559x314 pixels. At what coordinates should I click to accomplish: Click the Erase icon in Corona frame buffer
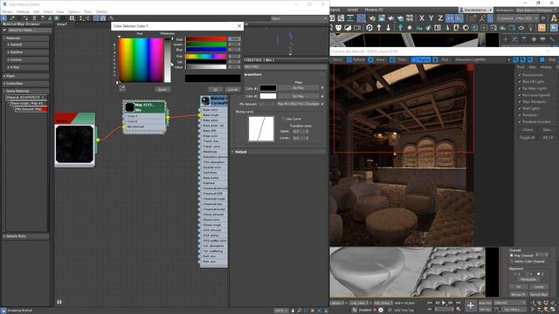point(370,60)
